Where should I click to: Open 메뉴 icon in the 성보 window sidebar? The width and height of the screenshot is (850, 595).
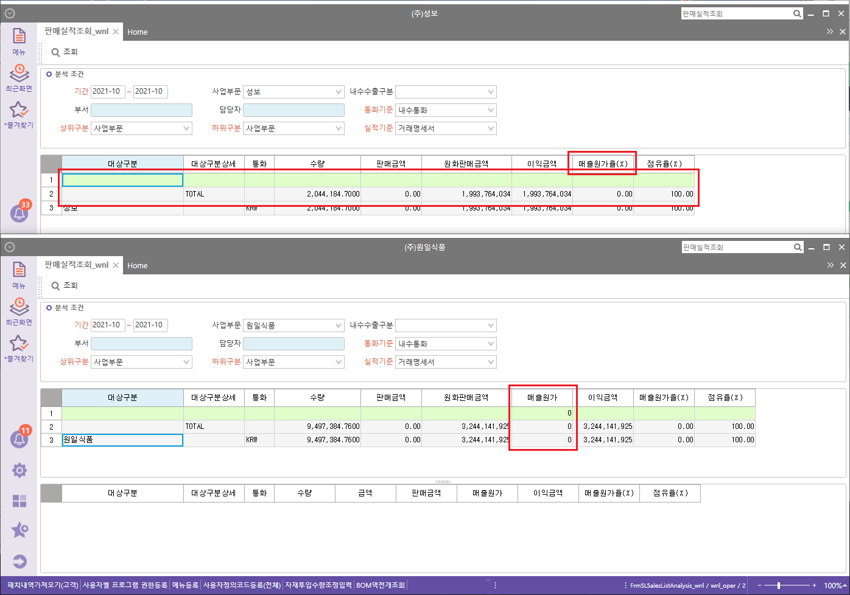click(19, 37)
